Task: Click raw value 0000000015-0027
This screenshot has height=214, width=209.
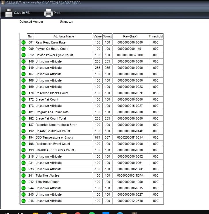Action: pos(130,106)
